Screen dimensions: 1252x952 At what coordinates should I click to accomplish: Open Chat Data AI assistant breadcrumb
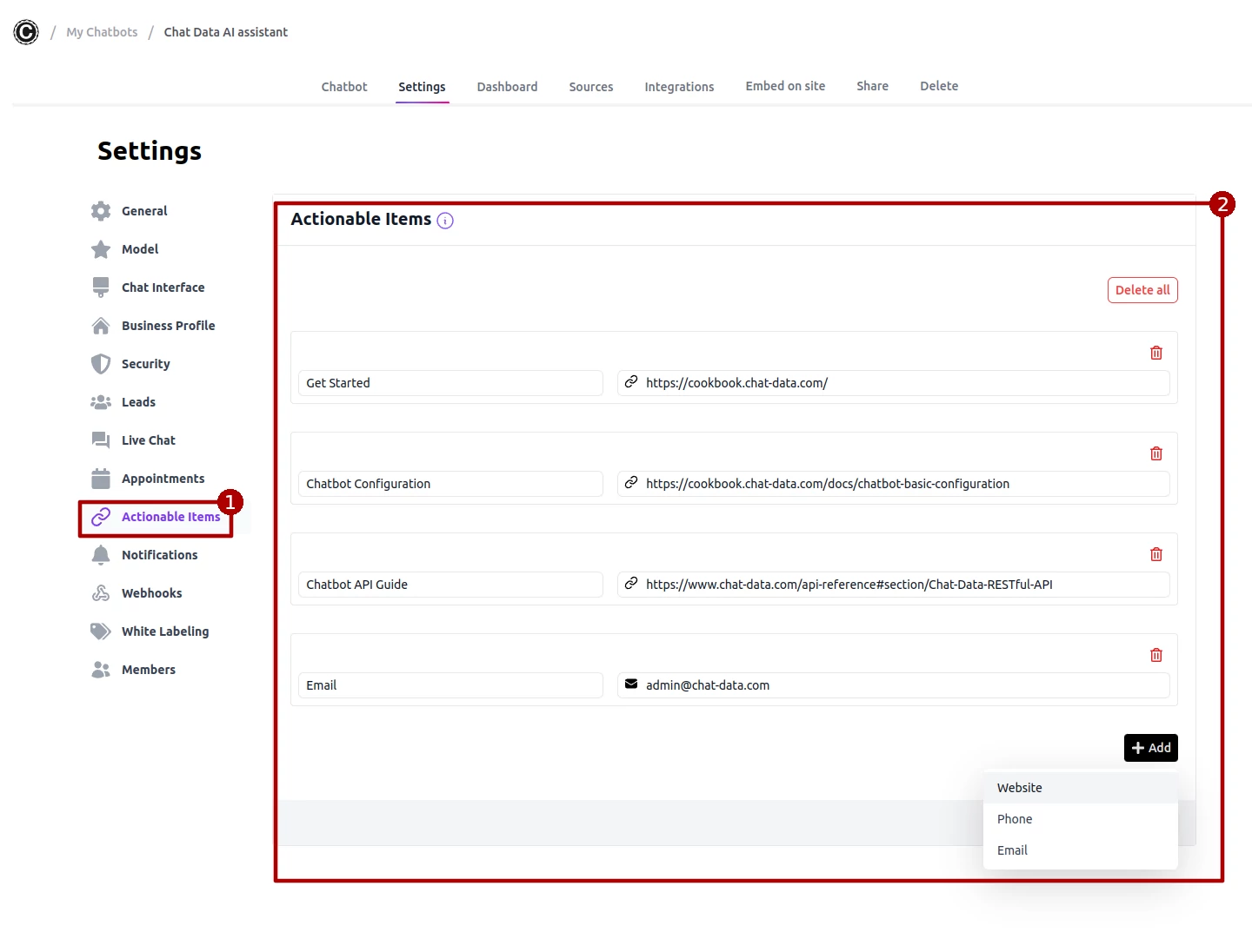[225, 32]
